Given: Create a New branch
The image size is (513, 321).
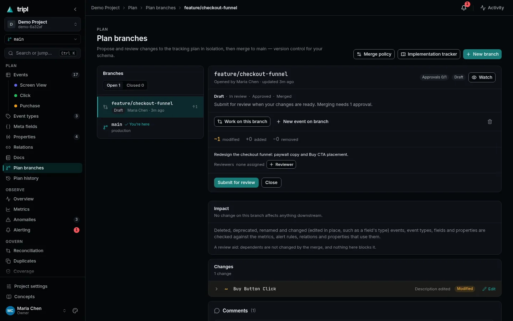Looking at the screenshot, I should [482, 54].
